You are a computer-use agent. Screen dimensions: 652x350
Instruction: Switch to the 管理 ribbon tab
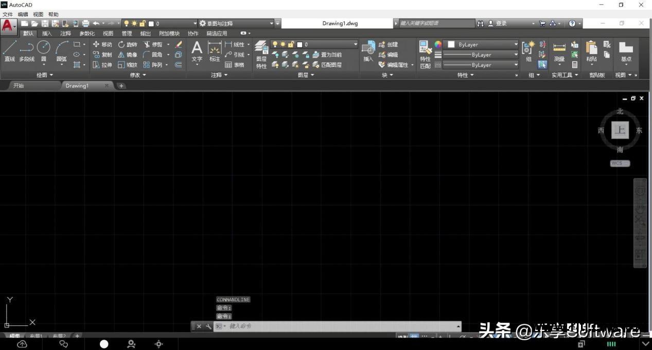click(x=127, y=33)
